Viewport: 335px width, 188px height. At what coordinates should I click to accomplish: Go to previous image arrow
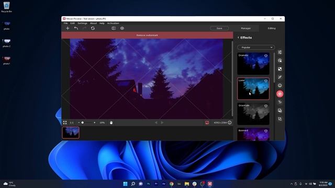coord(156,123)
